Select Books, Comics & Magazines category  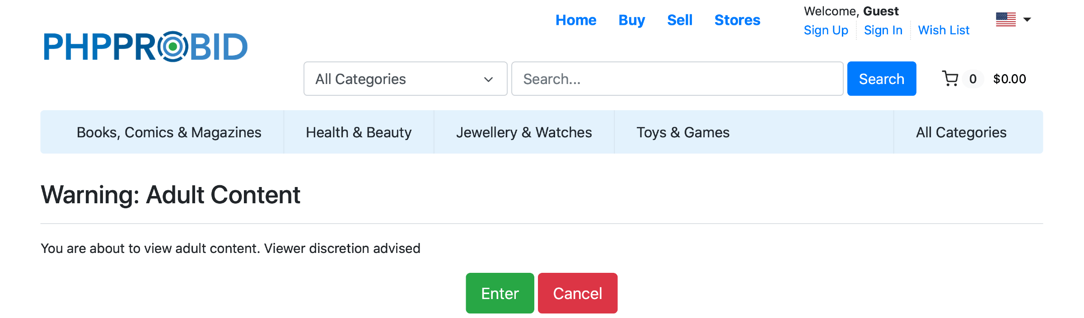[x=169, y=132]
